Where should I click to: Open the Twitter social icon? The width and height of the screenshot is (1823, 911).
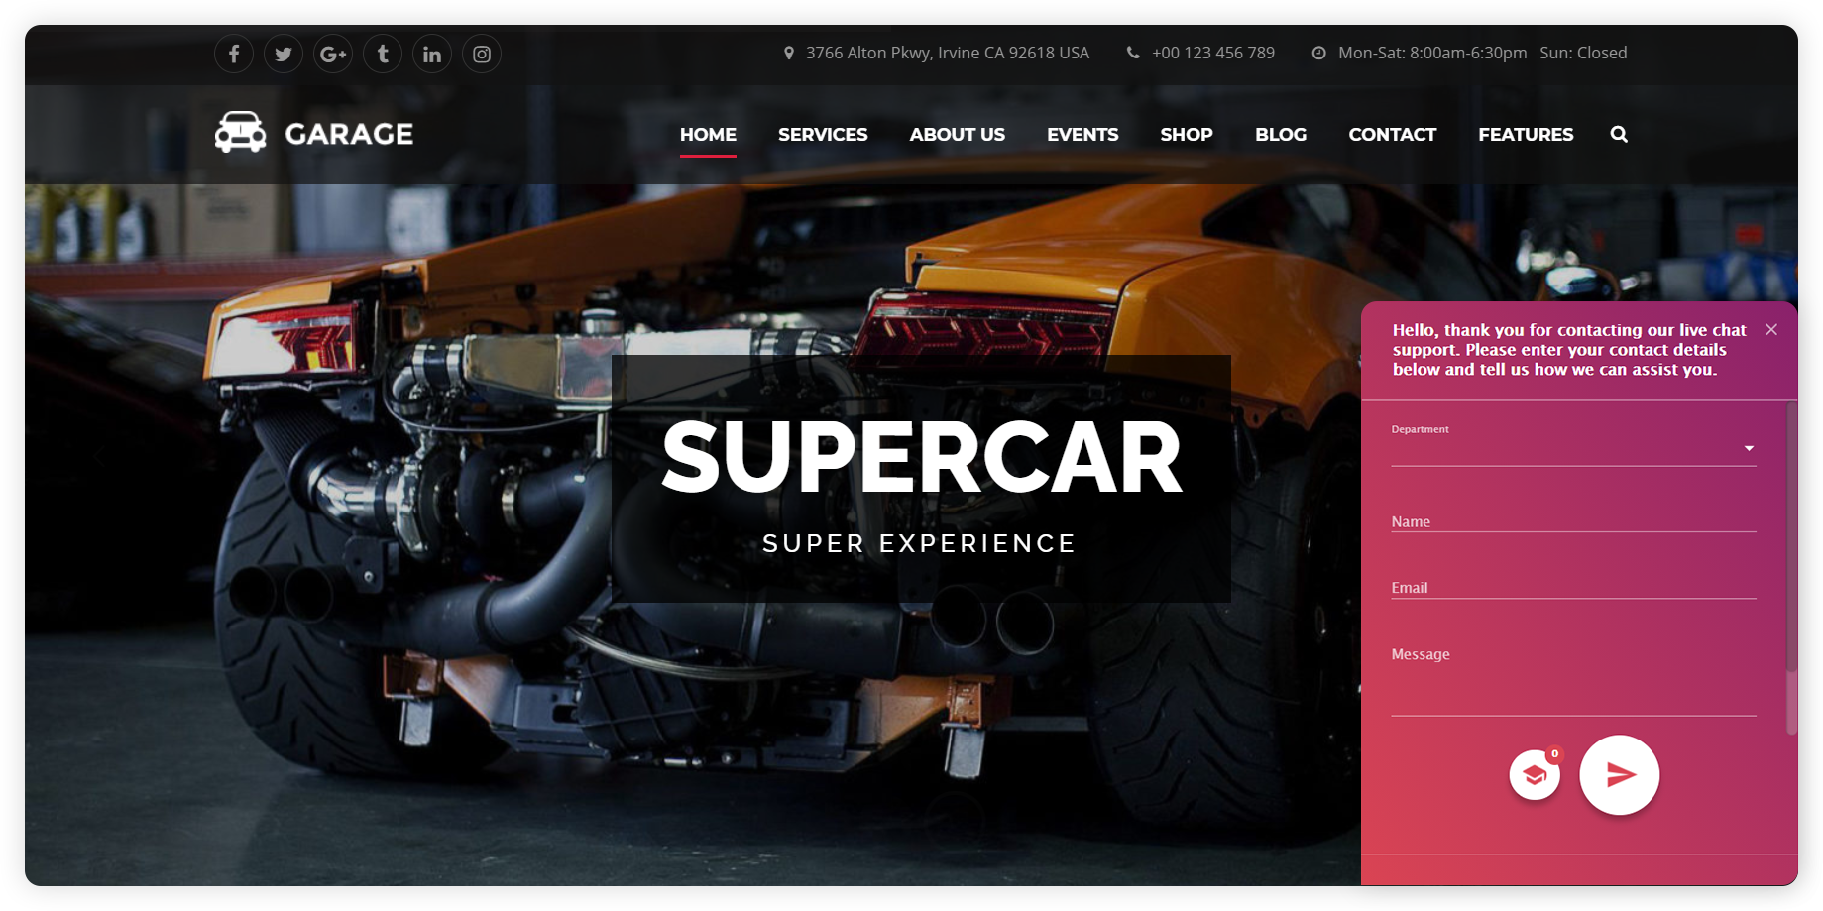coord(284,54)
